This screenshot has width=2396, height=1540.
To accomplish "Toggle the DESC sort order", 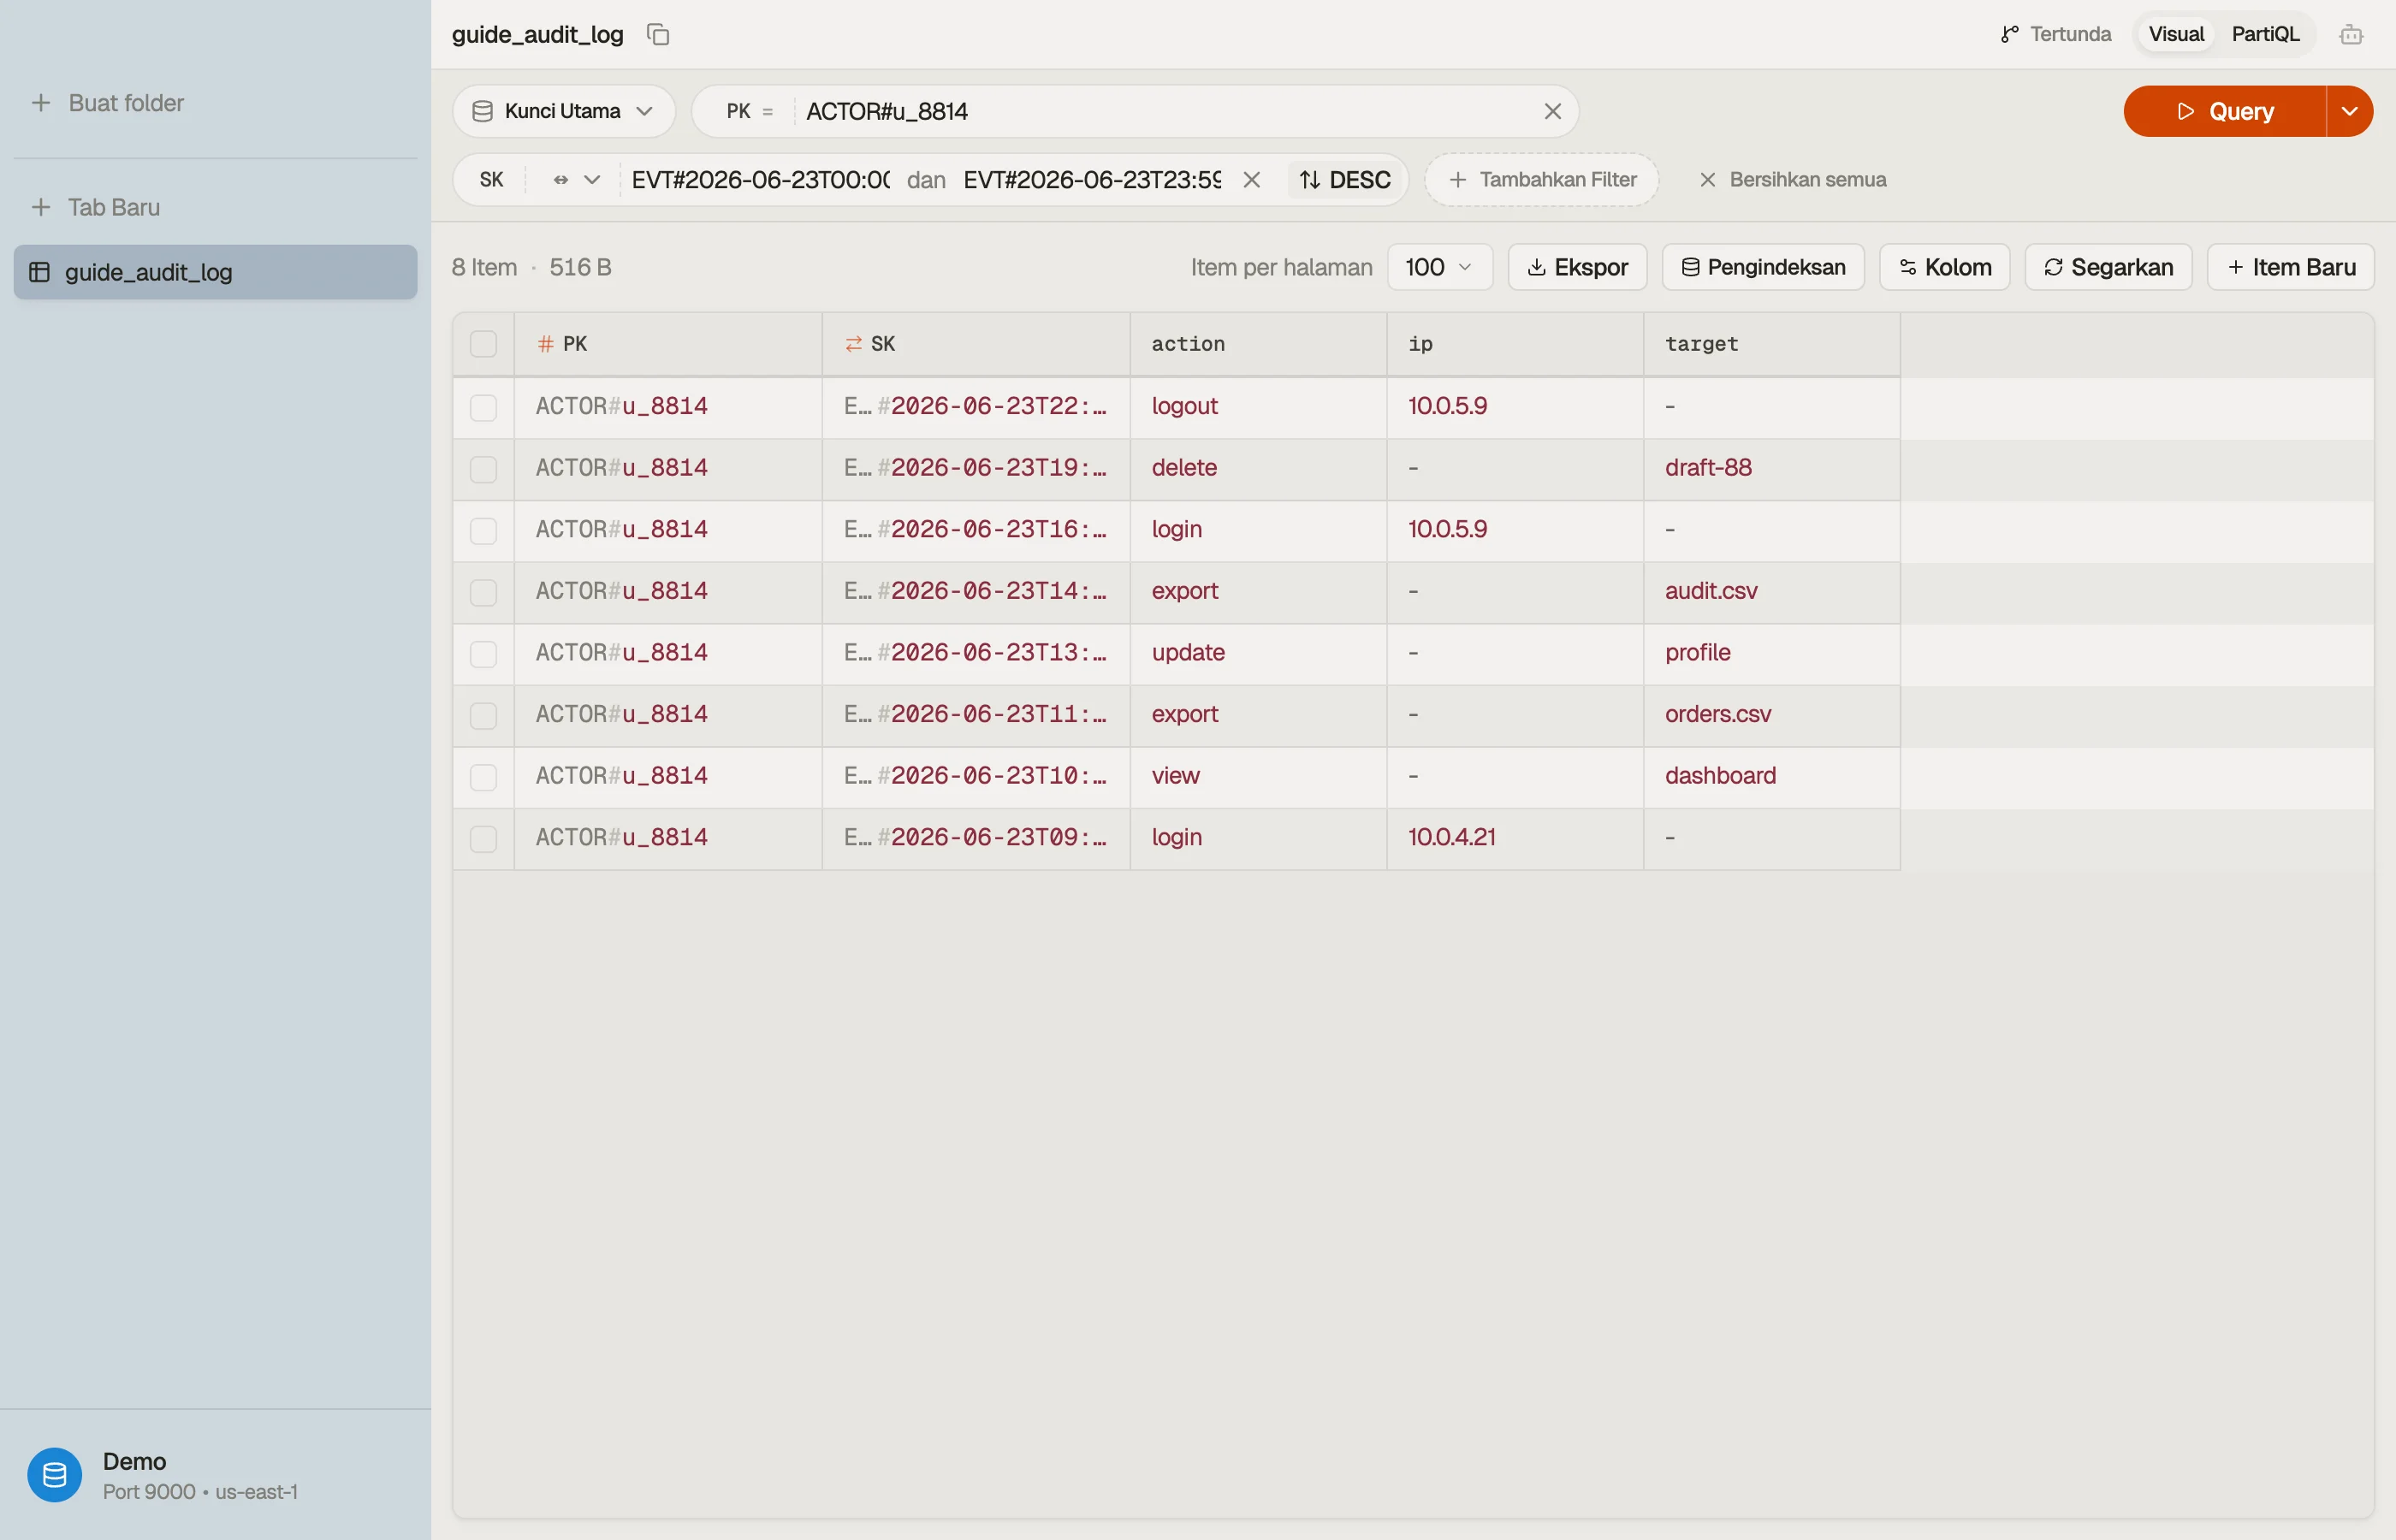I will pyautogui.click(x=1344, y=180).
